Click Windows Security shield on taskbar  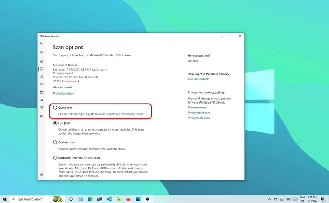coord(148,199)
